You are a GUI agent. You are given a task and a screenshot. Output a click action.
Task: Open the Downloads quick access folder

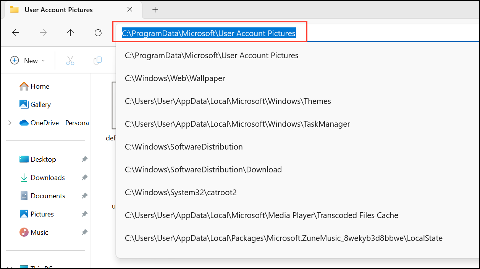point(42,178)
